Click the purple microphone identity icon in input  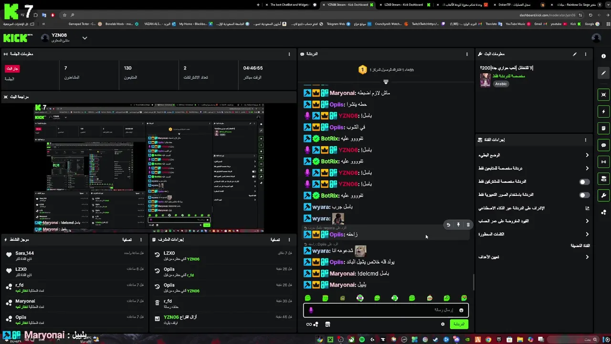(311, 310)
